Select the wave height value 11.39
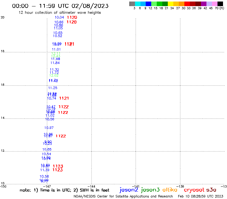This screenshot has width=227, height=199. tap(45, 170)
